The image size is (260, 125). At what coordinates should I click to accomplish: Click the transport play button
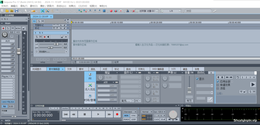point(98,114)
